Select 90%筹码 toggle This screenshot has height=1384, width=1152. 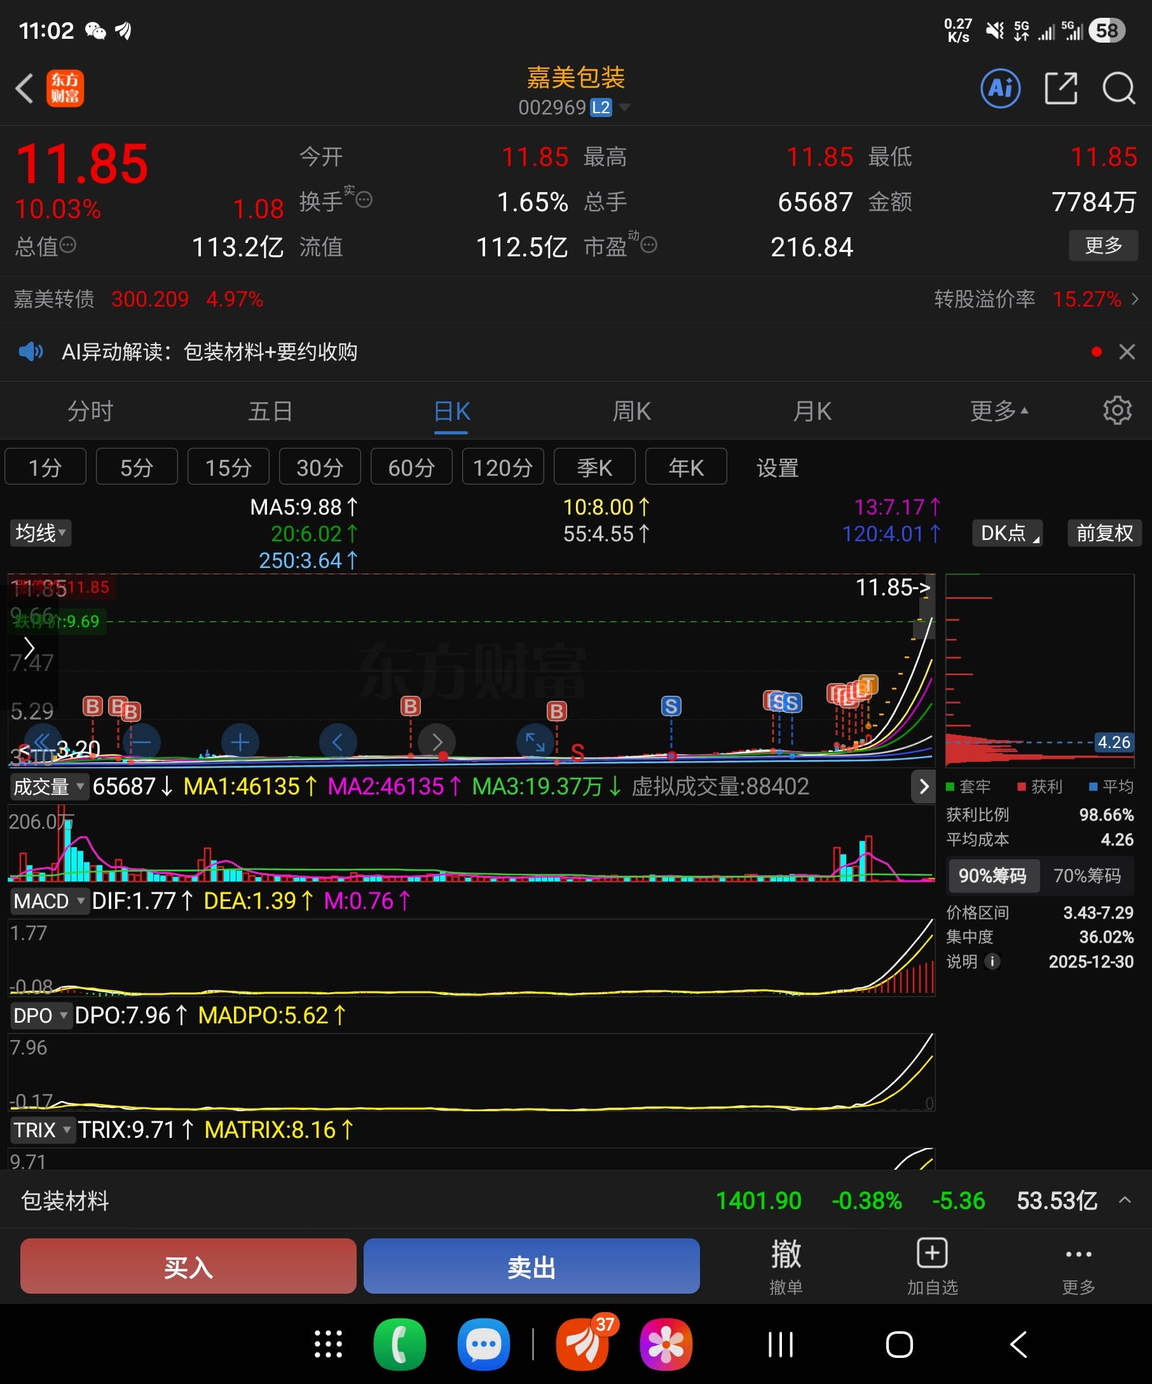click(x=992, y=875)
